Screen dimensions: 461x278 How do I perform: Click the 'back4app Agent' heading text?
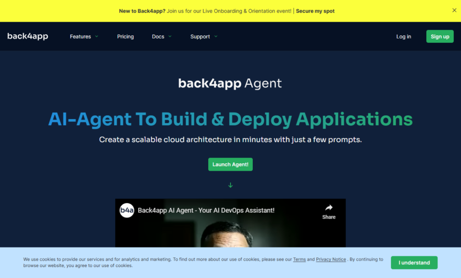pyautogui.click(x=230, y=83)
